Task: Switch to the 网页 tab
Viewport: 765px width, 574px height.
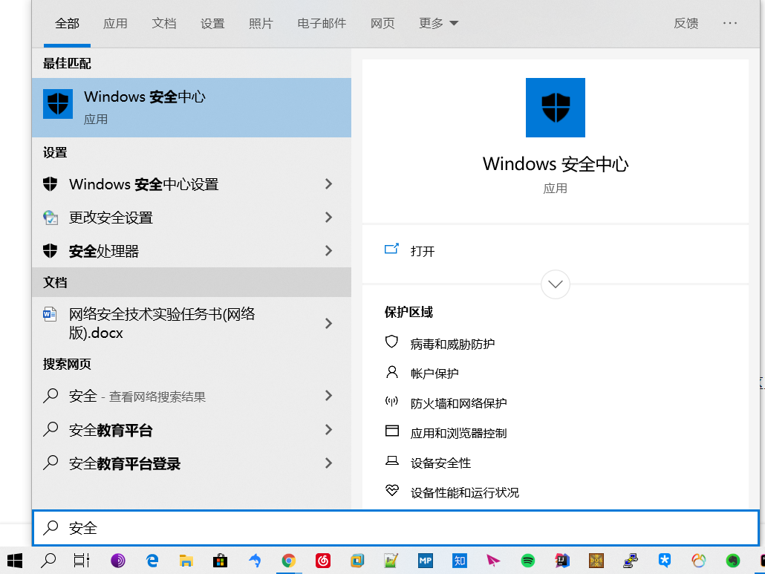Action: pyautogui.click(x=382, y=23)
